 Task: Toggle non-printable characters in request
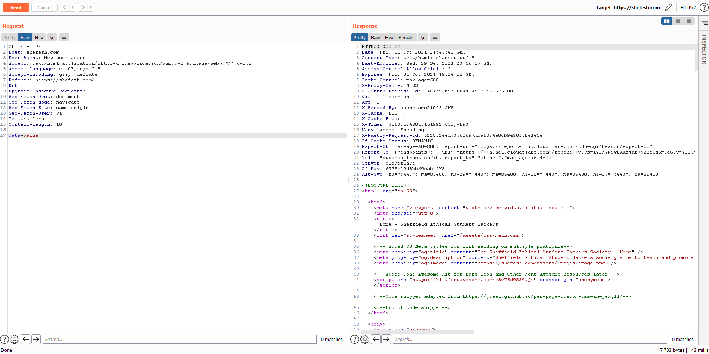click(52, 37)
